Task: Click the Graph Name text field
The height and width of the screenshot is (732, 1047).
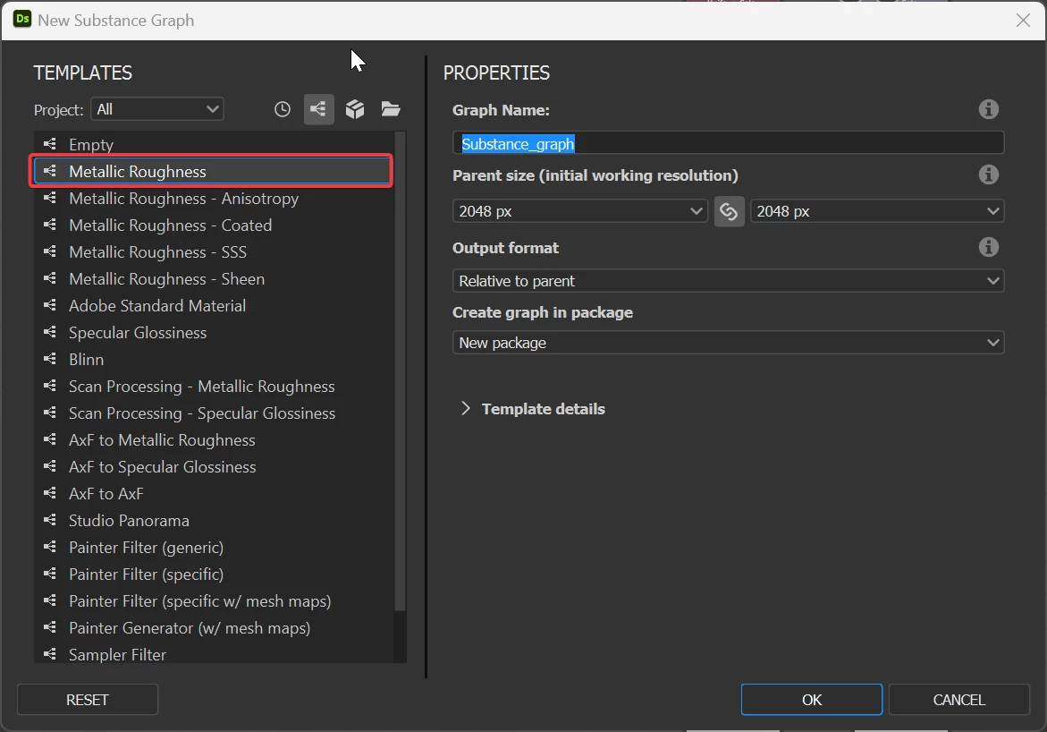Action: 728,144
